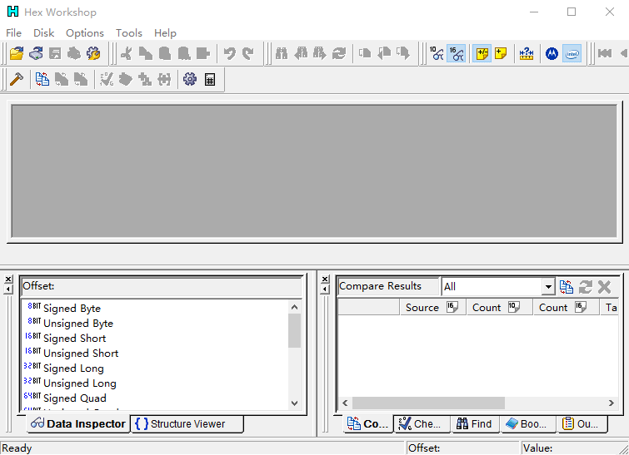Screen dimensions: 629x455
Task: Close the Compare Results panel
Action: [326, 279]
